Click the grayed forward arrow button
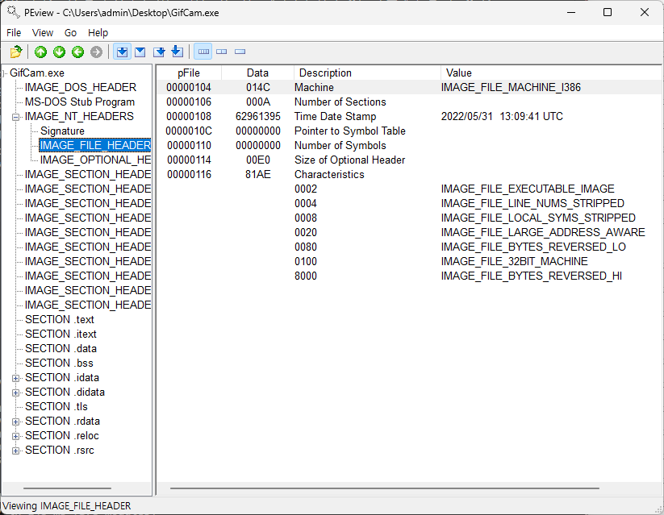This screenshot has width=664, height=515. tap(96, 52)
